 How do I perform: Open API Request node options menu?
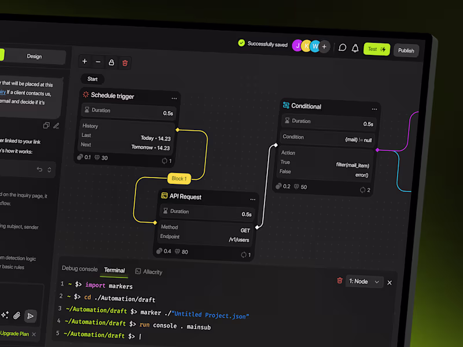pyautogui.click(x=253, y=200)
